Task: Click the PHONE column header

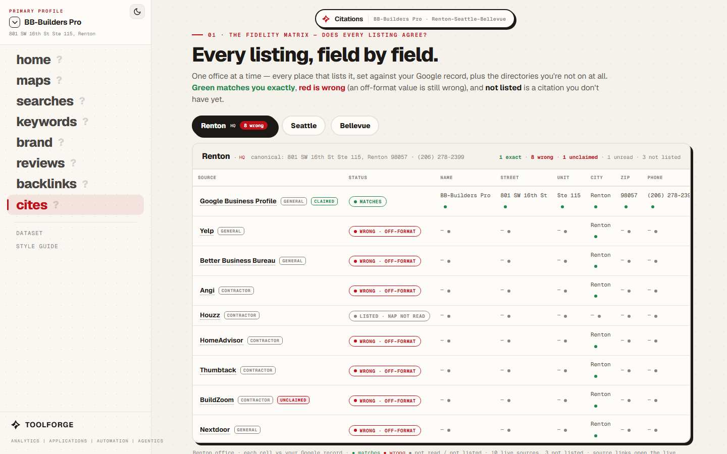Action: [655, 178]
